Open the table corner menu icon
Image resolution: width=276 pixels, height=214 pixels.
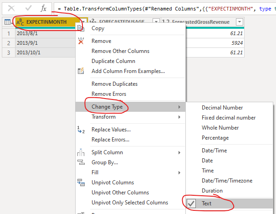coord(8,22)
